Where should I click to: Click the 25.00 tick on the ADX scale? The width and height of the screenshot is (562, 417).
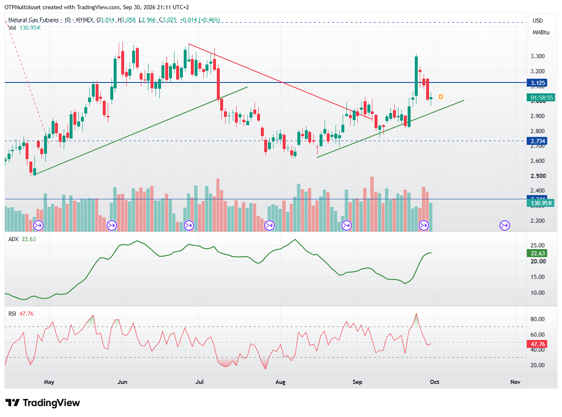538,245
